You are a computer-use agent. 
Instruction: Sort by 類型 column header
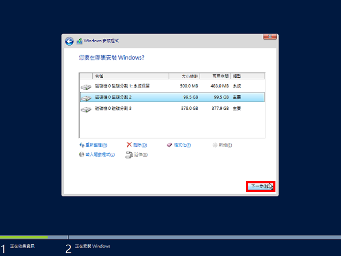(248, 76)
